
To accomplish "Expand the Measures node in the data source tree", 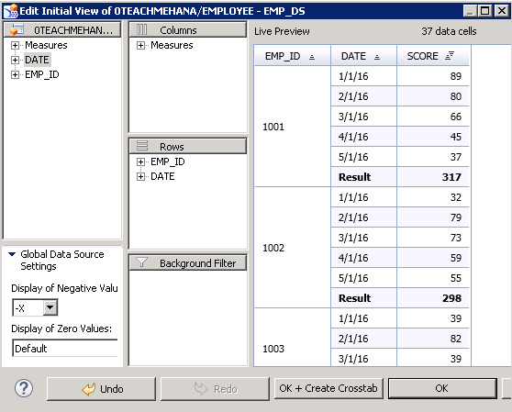I will [x=15, y=45].
